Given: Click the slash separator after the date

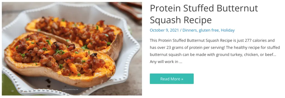Looking at the screenshot, I should 180,30.
